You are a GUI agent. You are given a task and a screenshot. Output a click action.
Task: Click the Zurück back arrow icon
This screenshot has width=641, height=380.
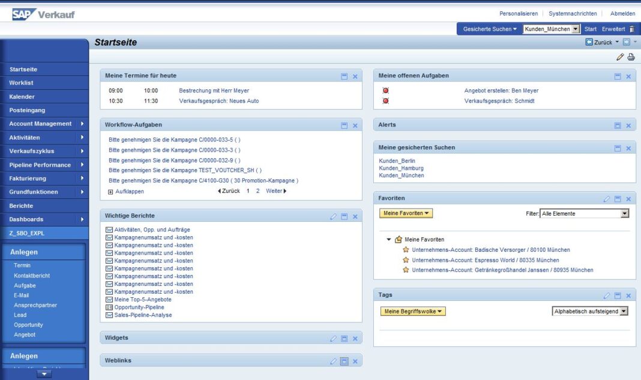589,42
